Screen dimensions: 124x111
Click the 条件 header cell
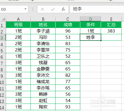(x=90, y=25)
